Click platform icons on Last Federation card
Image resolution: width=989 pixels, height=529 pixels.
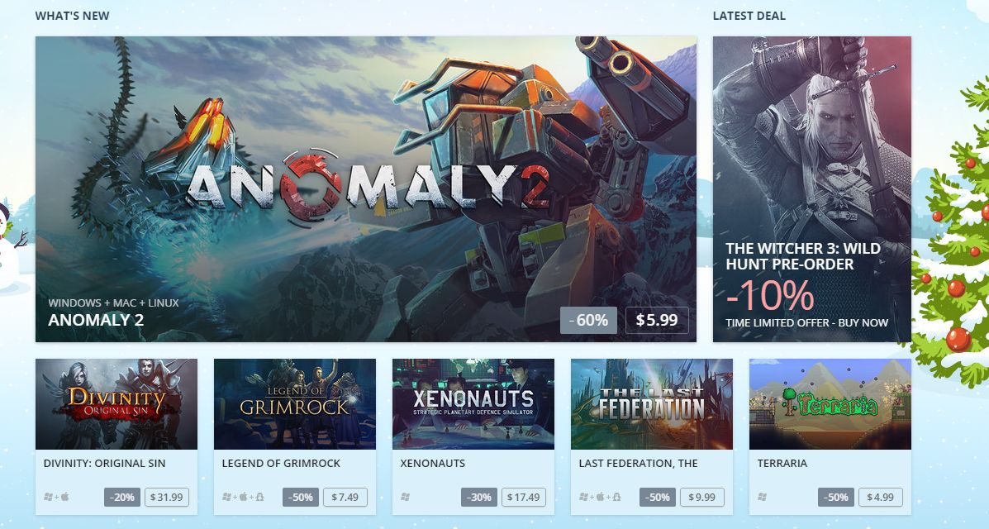tap(600, 497)
